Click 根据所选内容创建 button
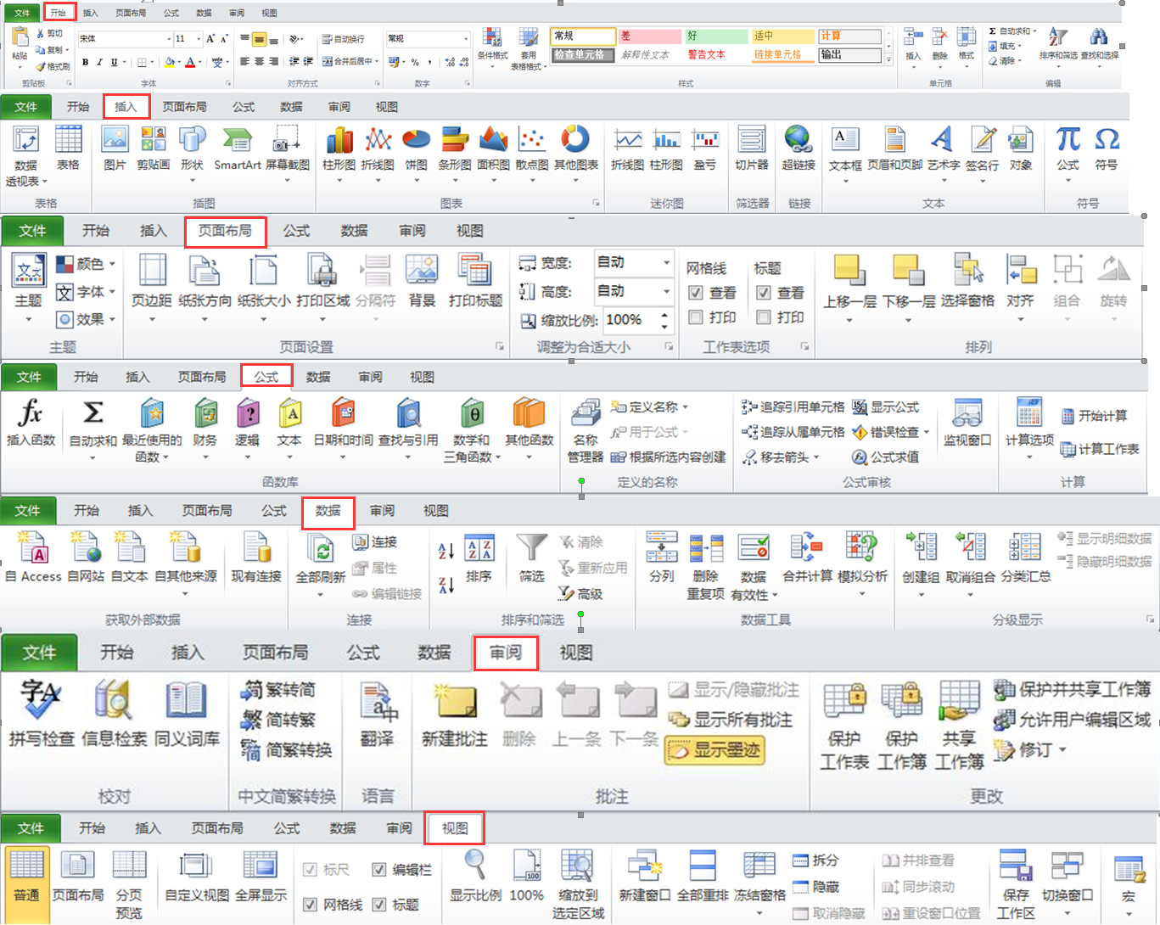 [x=668, y=457]
